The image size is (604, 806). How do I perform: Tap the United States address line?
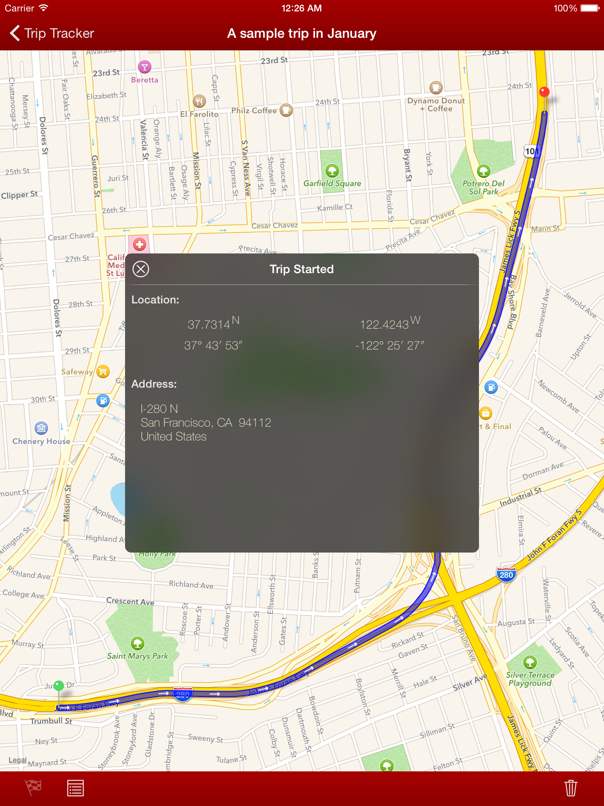173,436
